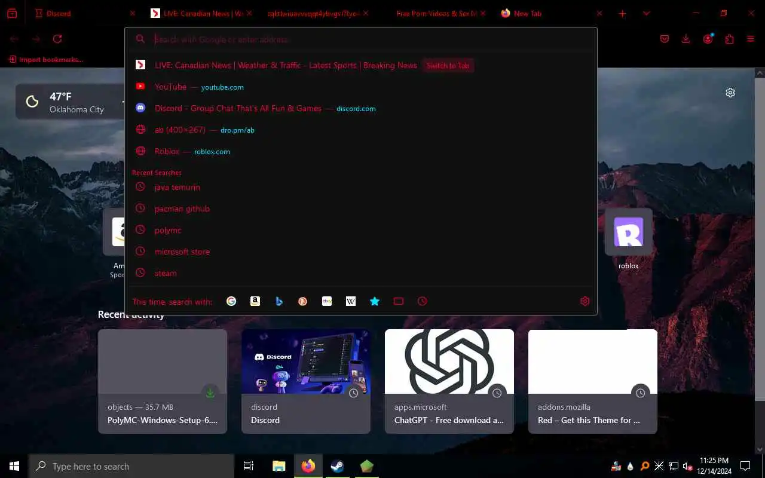Open Steam from the taskbar
The width and height of the screenshot is (765, 478).
(x=338, y=466)
